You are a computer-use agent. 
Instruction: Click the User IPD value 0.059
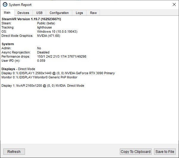coord(41,61)
